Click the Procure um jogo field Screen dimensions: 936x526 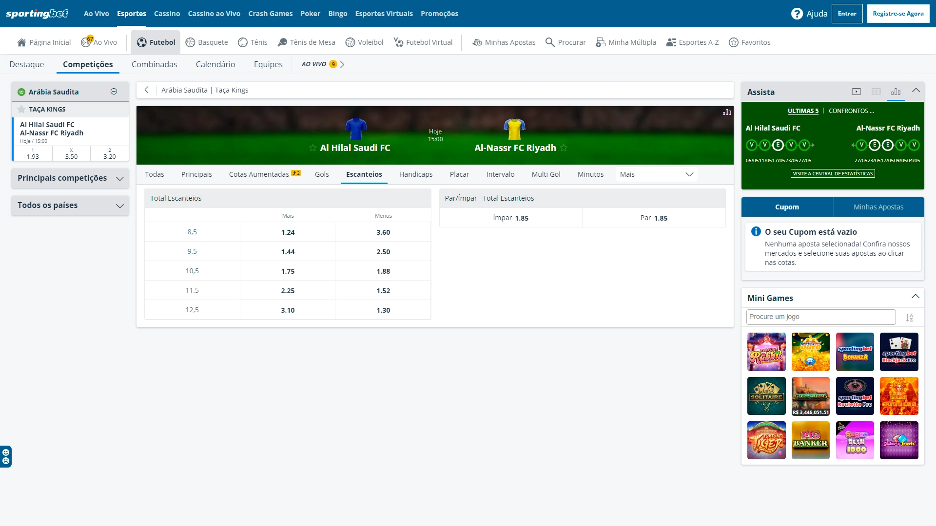(x=821, y=317)
